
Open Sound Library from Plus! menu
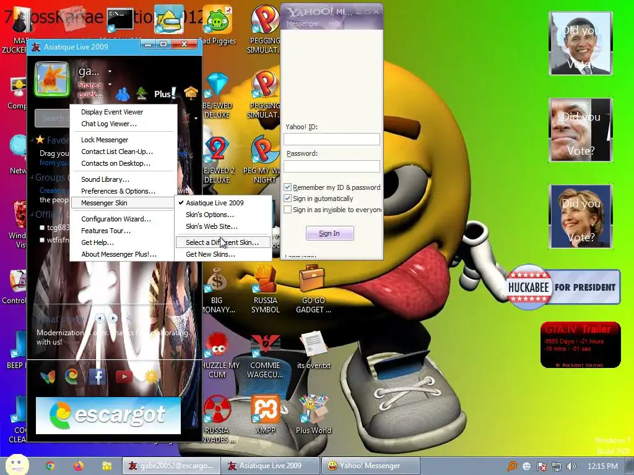[x=123, y=179]
